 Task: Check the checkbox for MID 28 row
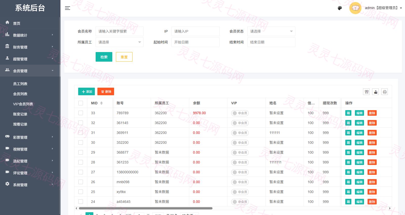pyautogui.click(x=81, y=162)
